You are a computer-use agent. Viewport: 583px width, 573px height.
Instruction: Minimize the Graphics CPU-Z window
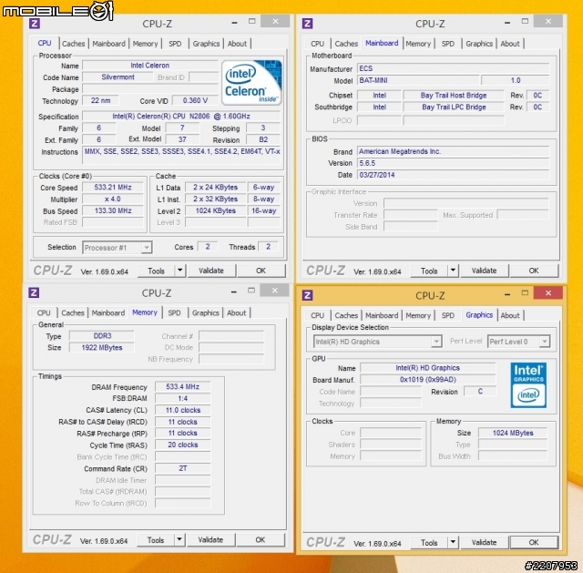(507, 293)
